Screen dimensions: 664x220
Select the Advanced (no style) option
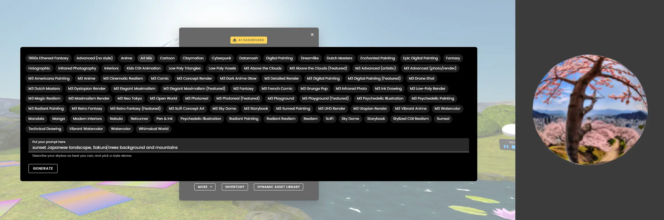click(94, 58)
